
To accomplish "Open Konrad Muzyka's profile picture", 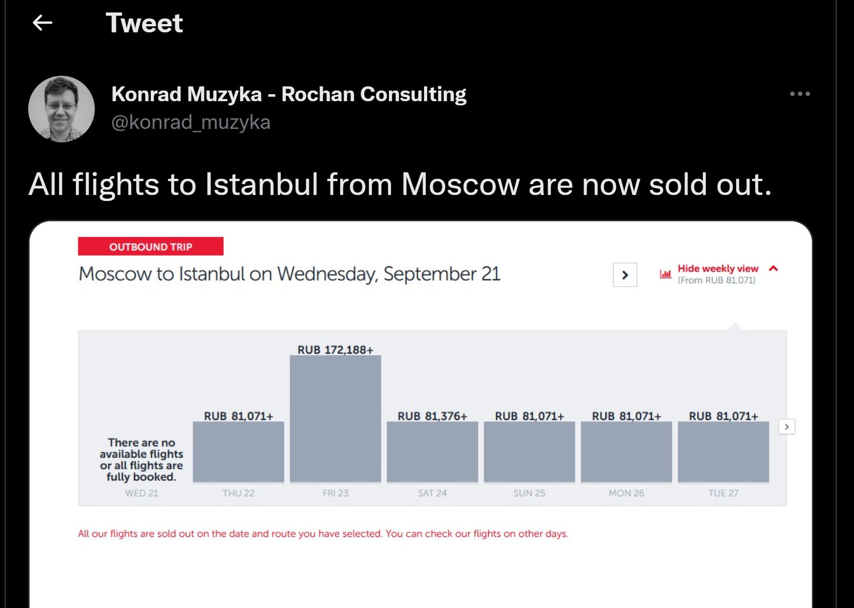I will (x=61, y=109).
